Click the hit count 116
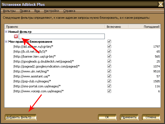This screenshot has height=124, width=165. coord(157,86)
